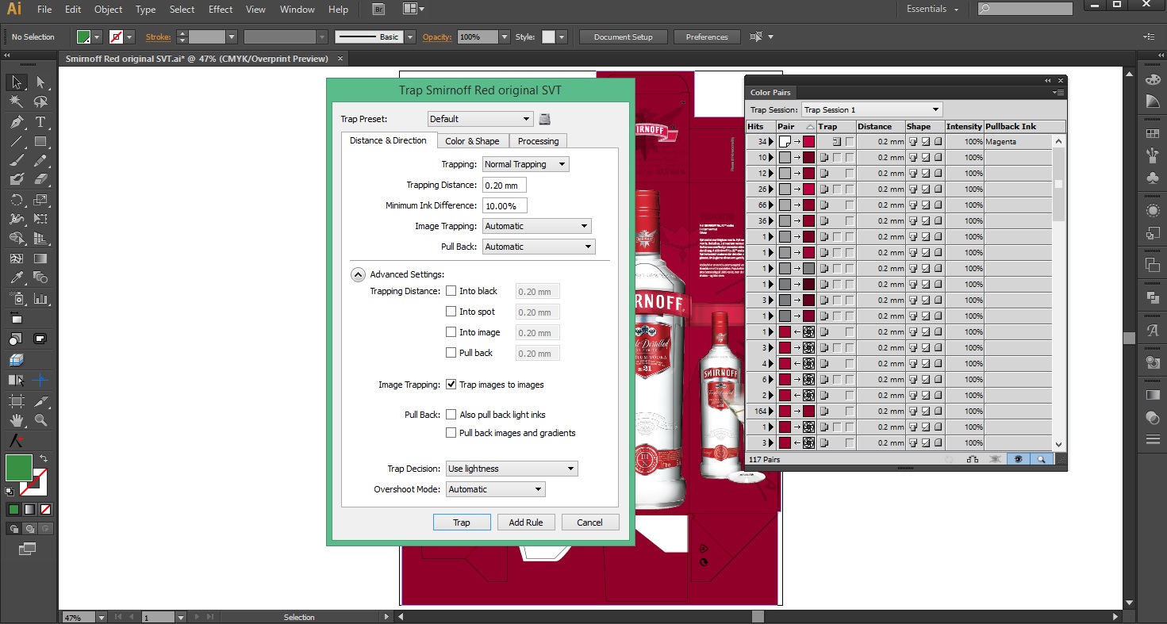Viewport: 1167px width, 624px height.
Task: Expand the 164-hits color pair row
Action: coord(770,411)
